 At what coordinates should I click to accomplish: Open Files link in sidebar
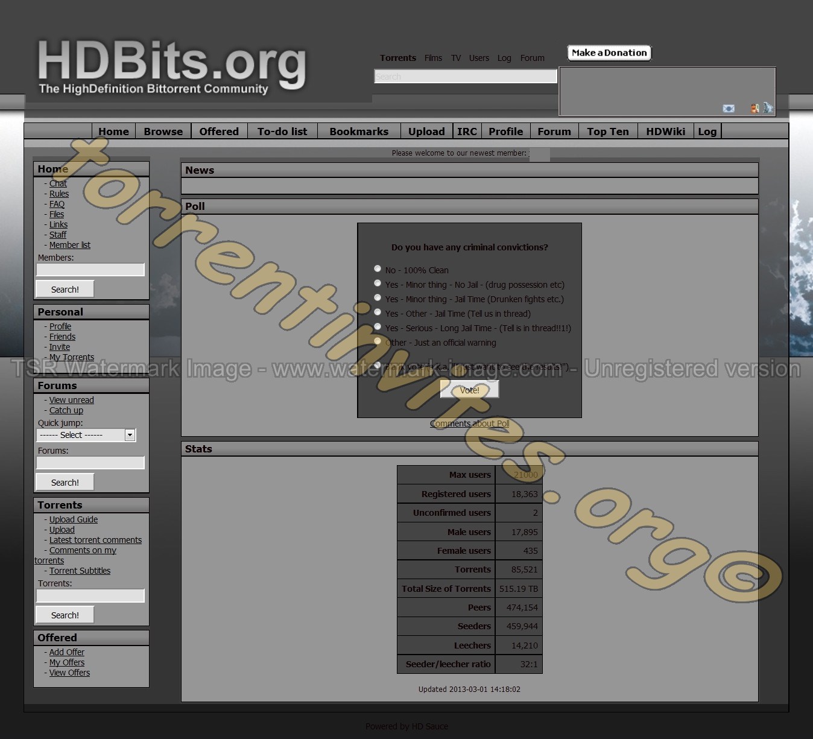pyautogui.click(x=57, y=214)
